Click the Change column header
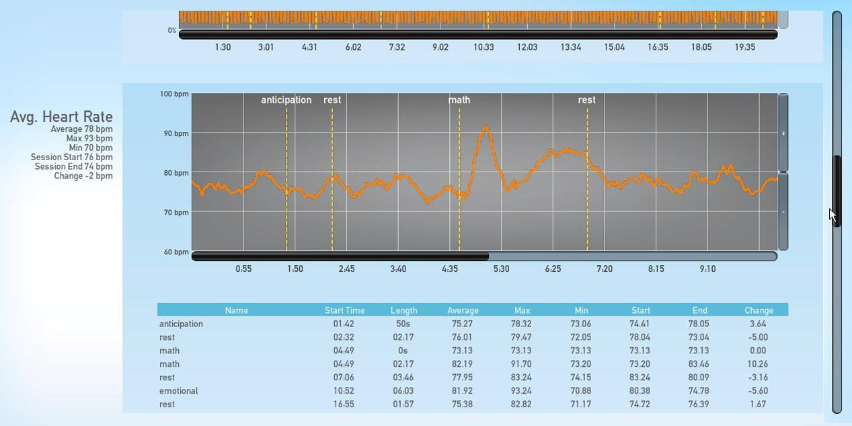The image size is (852, 426). click(x=759, y=310)
